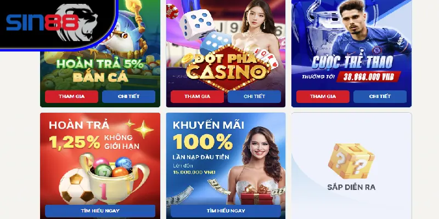Click the white dice in casino banner
439x219 pixels.
pos(196,24)
